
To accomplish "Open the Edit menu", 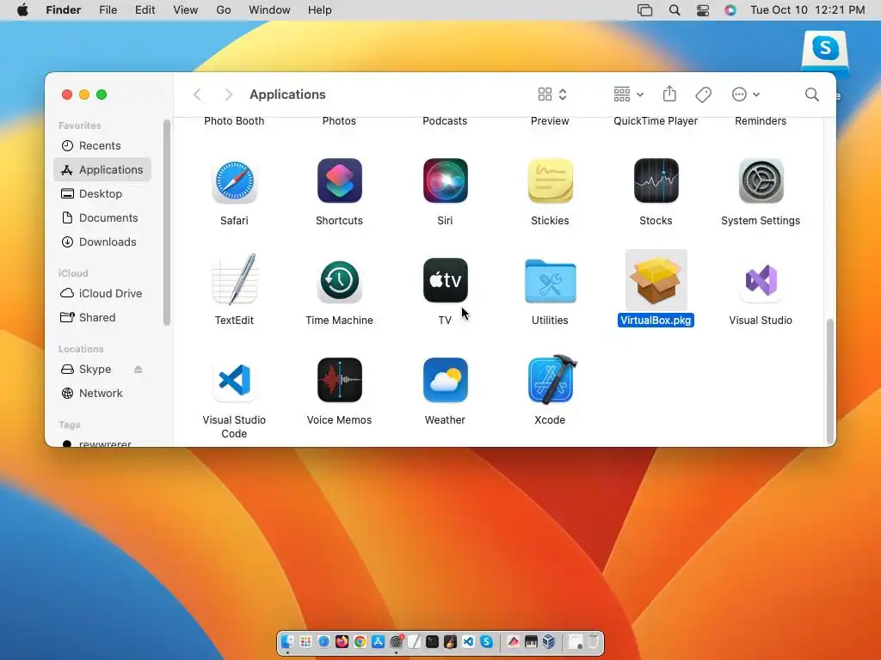I will pos(145,10).
